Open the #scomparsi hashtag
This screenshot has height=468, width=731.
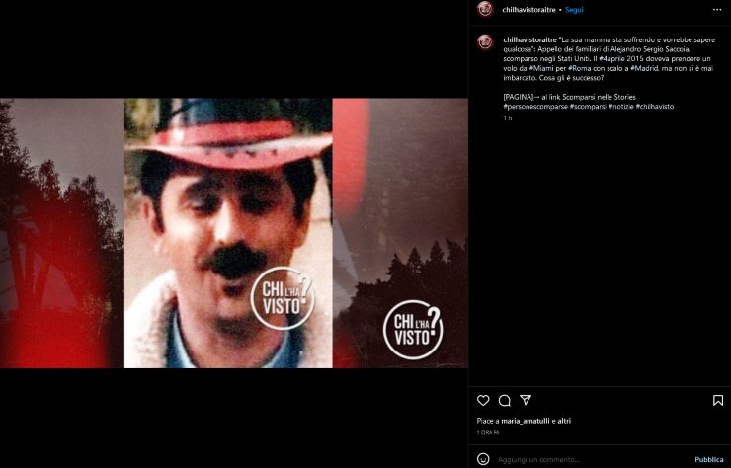pos(588,107)
